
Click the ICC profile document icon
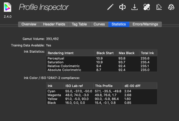click(8, 7)
